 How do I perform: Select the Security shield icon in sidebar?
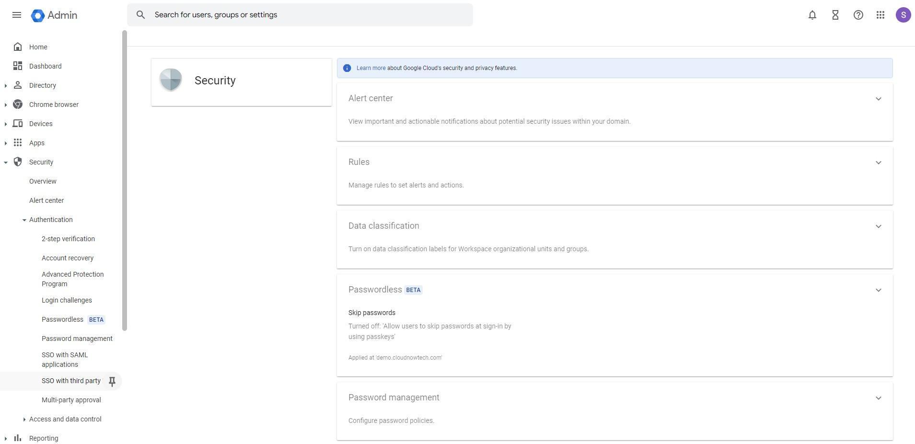tap(18, 162)
